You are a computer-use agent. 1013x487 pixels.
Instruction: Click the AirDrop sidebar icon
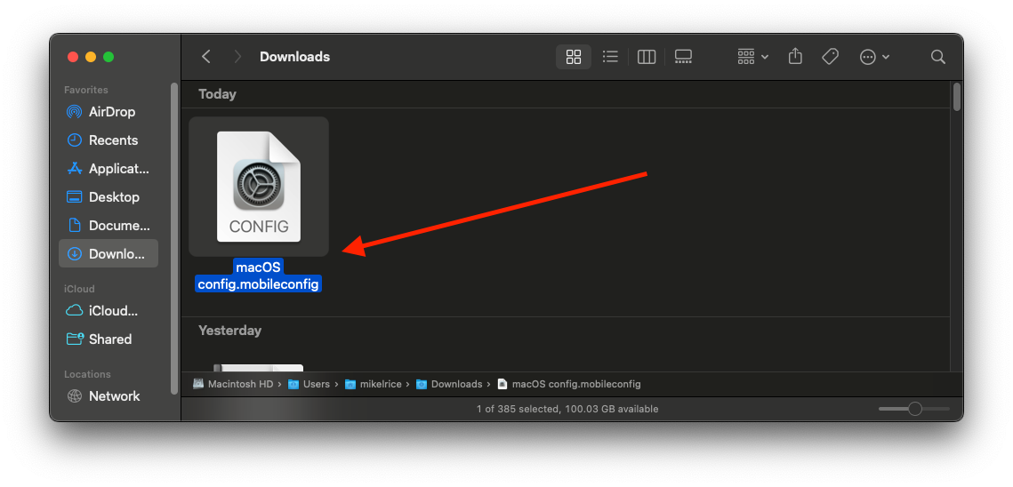point(75,112)
